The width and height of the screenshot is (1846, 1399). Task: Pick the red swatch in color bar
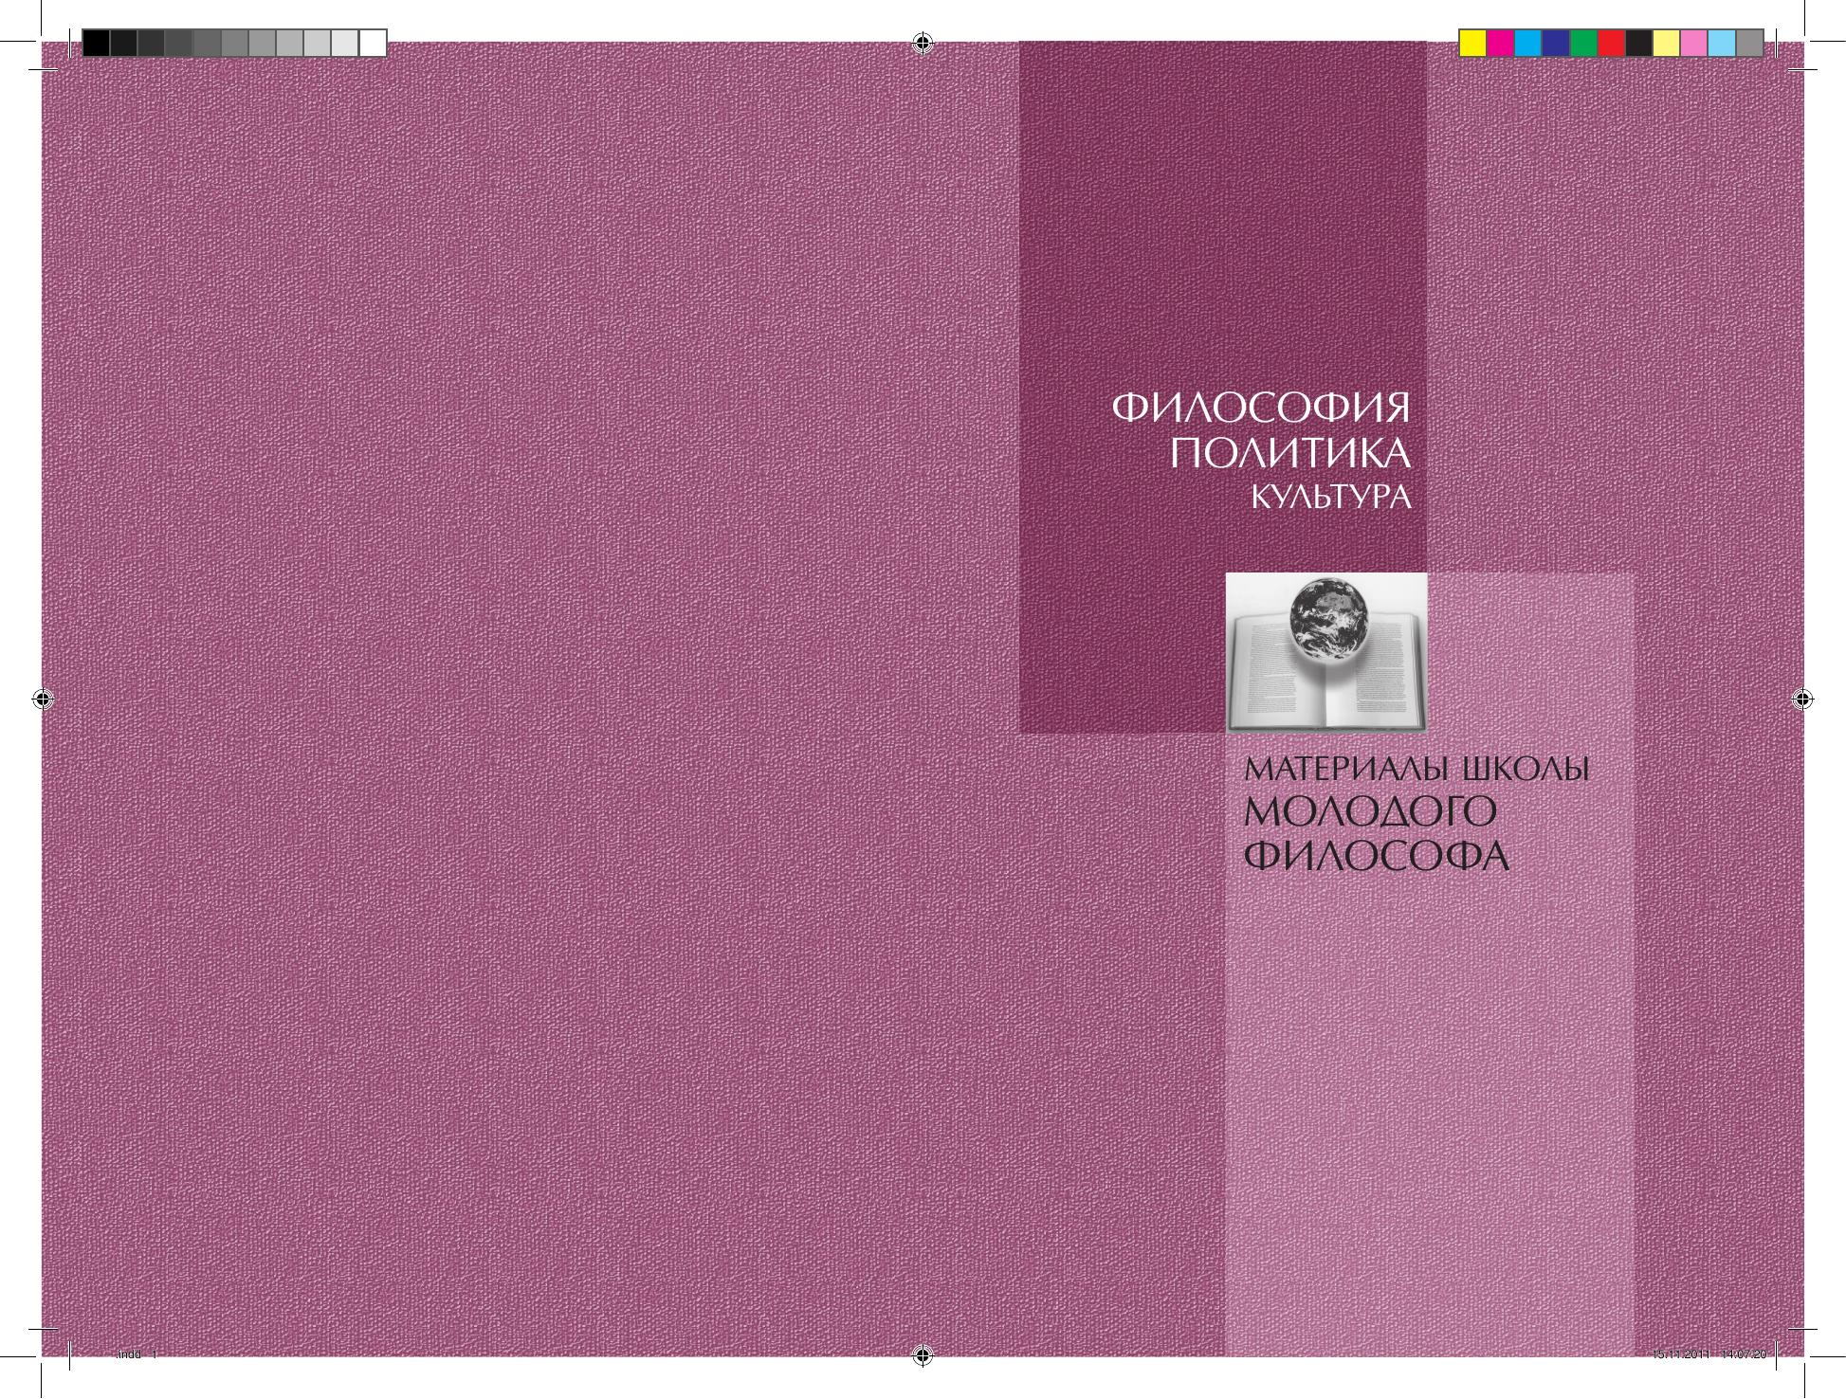coord(1611,43)
